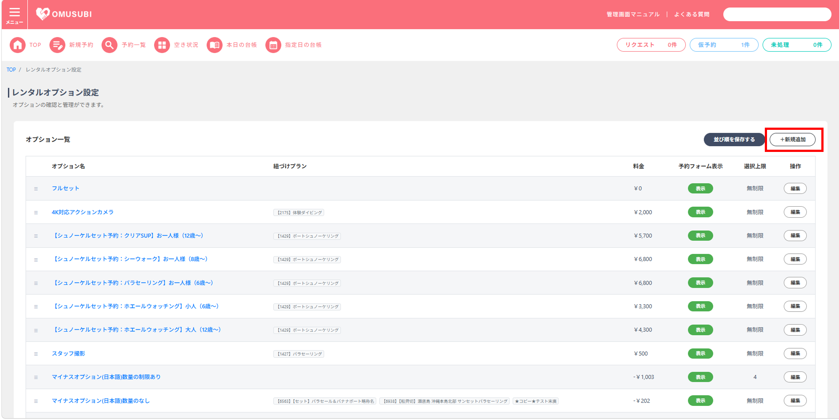The image size is (839, 420).
Task: Click price -¥1,003 cell
Action: pos(644,377)
